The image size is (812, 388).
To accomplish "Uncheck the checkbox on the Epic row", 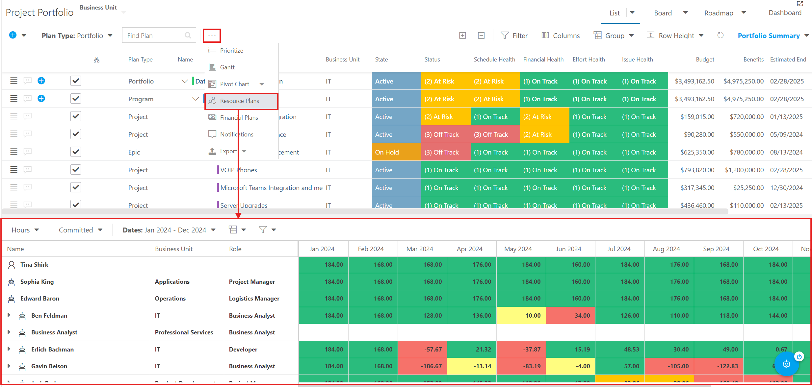I will pyautogui.click(x=75, y=152).
